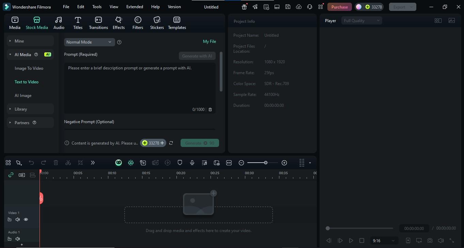Open the Media tab

15,23
